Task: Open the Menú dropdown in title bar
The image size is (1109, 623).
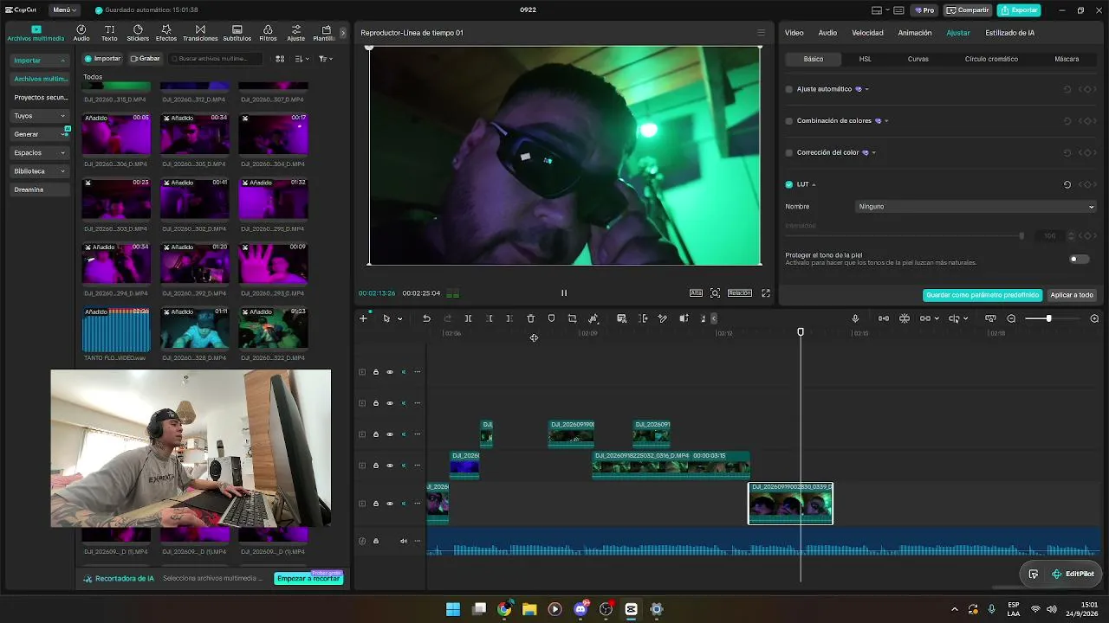Action: click(x=64, y=10)
